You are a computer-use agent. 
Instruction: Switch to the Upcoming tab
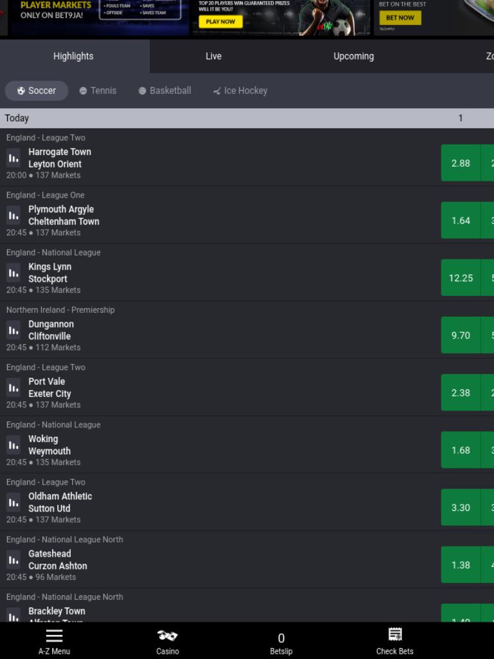point(354,57)
